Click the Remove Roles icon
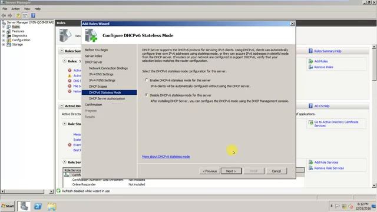This screenshot has width=377, height=212. [310, 67]
